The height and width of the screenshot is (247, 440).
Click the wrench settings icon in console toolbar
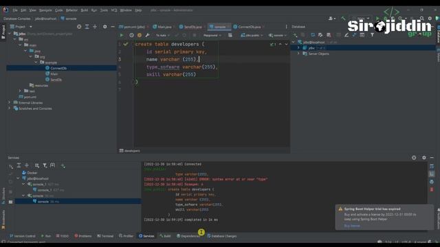tap(147, 35)
